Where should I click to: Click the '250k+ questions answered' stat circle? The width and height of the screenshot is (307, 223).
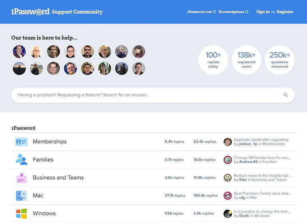coord(279,60)
